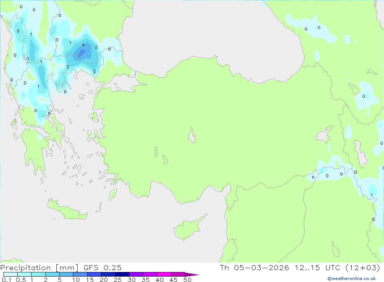Click the 1–2 mm legend swatch
Viewport: 384px width, 282px height.
[38, 274]
